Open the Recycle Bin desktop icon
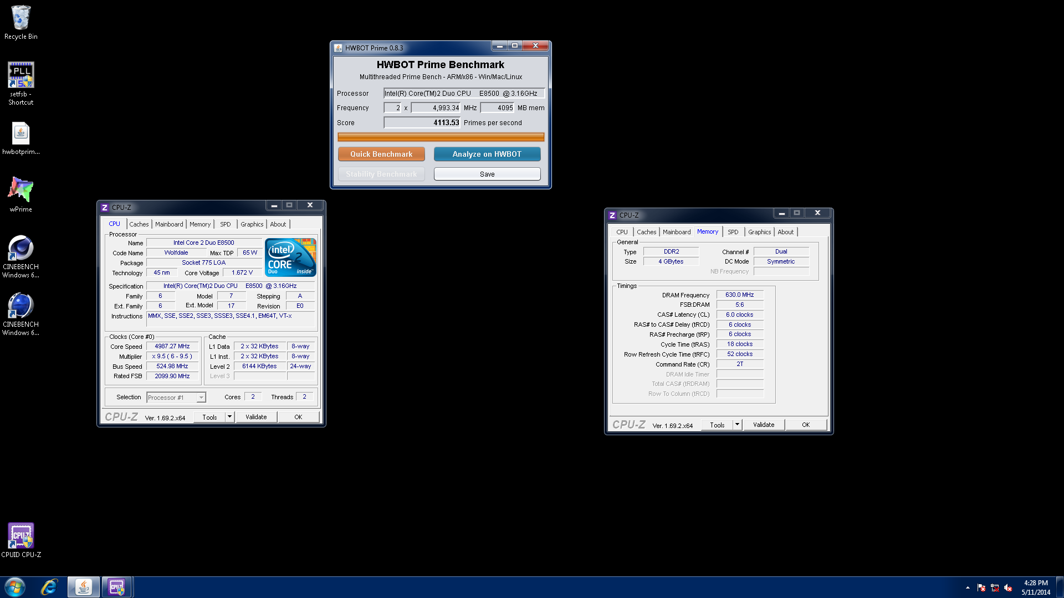1064x598 pixels. 21,23
